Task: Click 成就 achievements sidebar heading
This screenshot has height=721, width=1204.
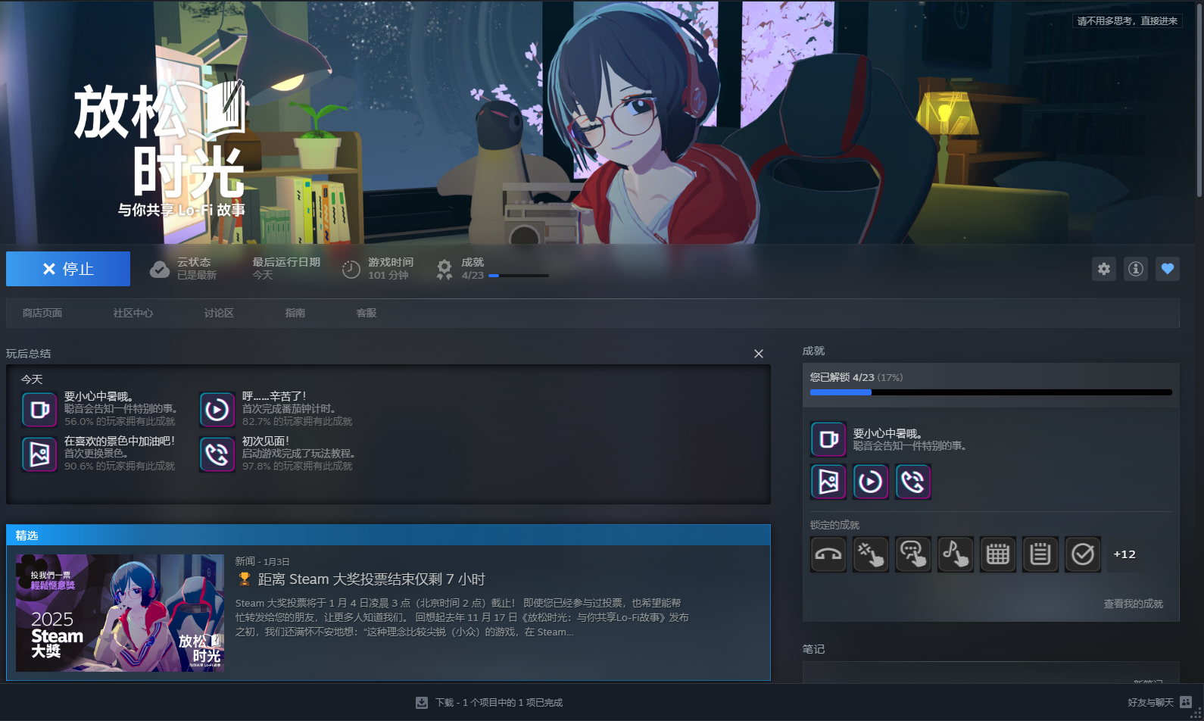Action: (x=814, y=351)
